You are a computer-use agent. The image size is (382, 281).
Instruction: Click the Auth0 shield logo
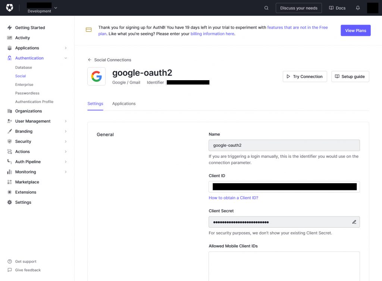(x=9, y=8)
